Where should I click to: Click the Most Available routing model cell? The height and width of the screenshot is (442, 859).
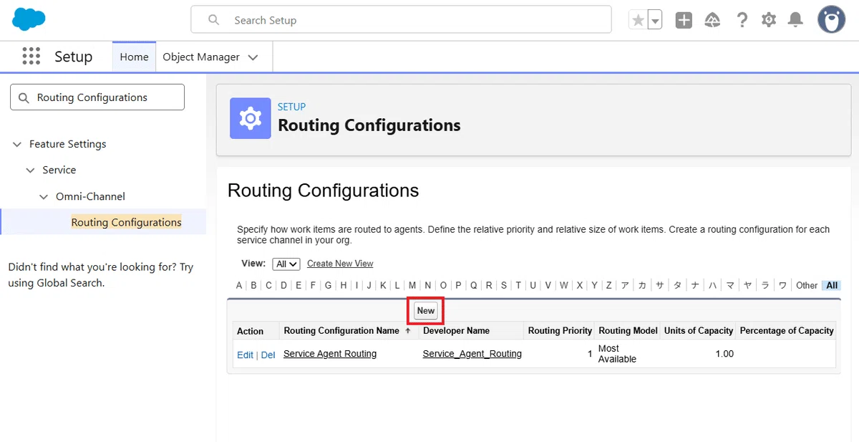617,354
